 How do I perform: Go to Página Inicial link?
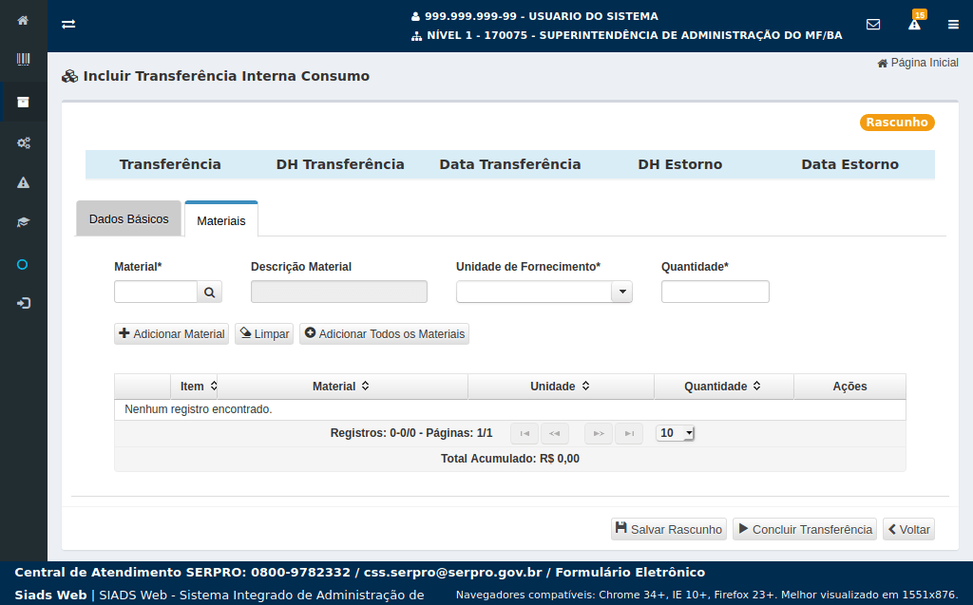918,63
